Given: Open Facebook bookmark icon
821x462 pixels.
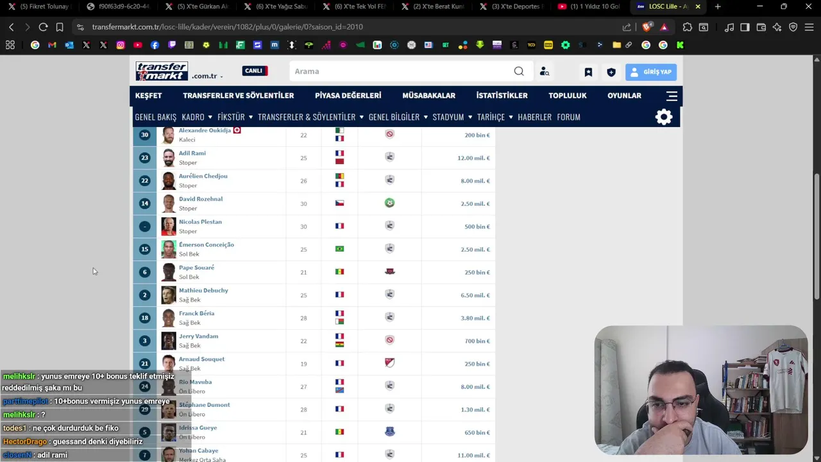Looking at the screenshot, I should pyautogui.click(x=155, y=45).
